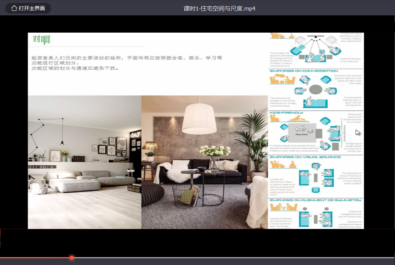Click the green 对啊 heading in video

[42, 40]
